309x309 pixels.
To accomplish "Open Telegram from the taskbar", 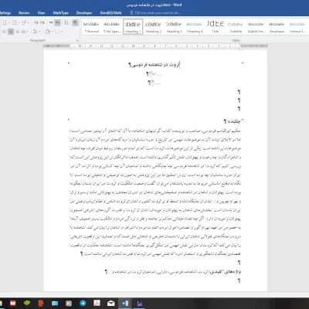I will click(83, 303).
